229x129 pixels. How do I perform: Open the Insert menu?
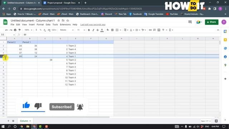(32, 25)
